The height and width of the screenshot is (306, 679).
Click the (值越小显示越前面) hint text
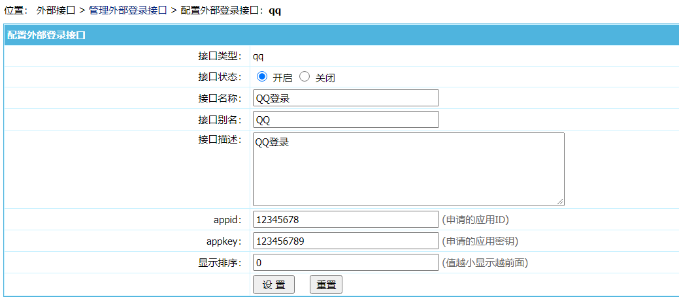coord(484,262)
